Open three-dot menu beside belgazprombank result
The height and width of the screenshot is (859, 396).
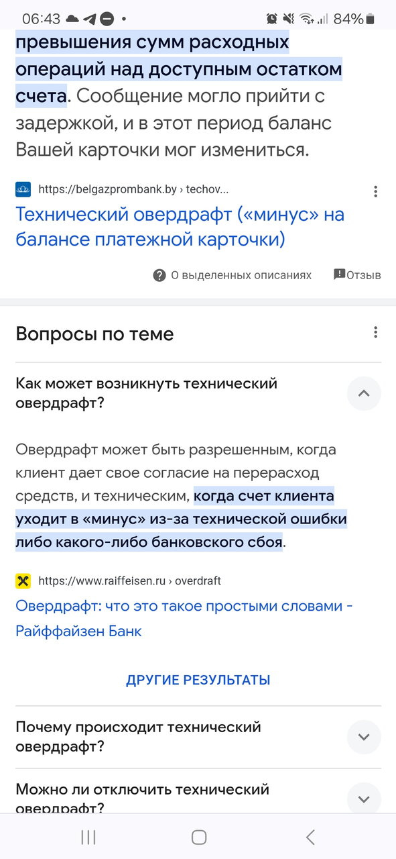[x=376, y=191]
